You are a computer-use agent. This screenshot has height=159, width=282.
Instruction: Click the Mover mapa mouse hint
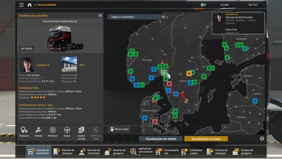click(120, 129)
